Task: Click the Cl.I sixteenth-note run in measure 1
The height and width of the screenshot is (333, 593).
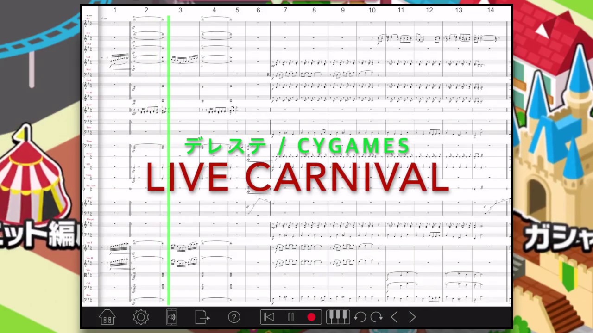Action: coord(119,57)
